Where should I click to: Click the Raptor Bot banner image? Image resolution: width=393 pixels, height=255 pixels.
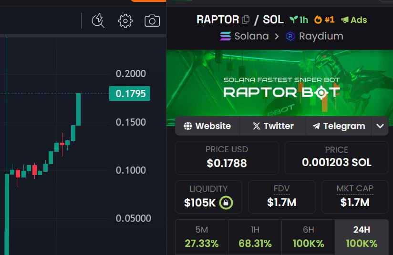[x=279, y=83]
